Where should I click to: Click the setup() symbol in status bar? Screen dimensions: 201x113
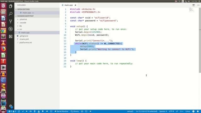[130, 111]
